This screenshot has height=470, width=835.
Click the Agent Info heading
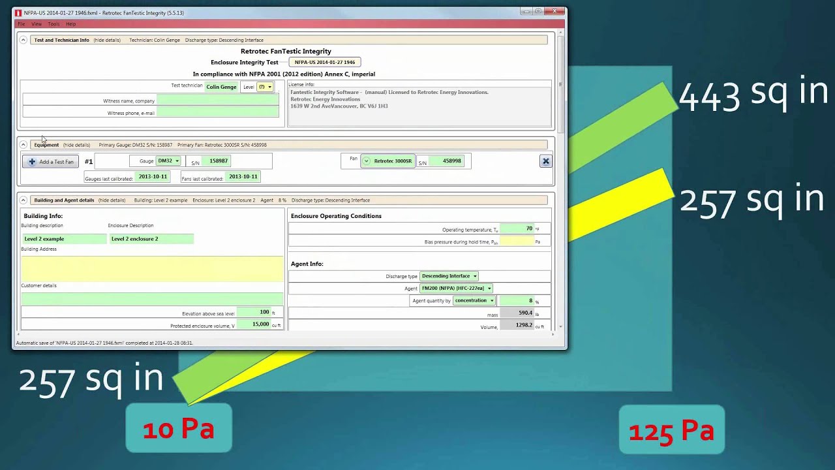(x=307, y=264)
